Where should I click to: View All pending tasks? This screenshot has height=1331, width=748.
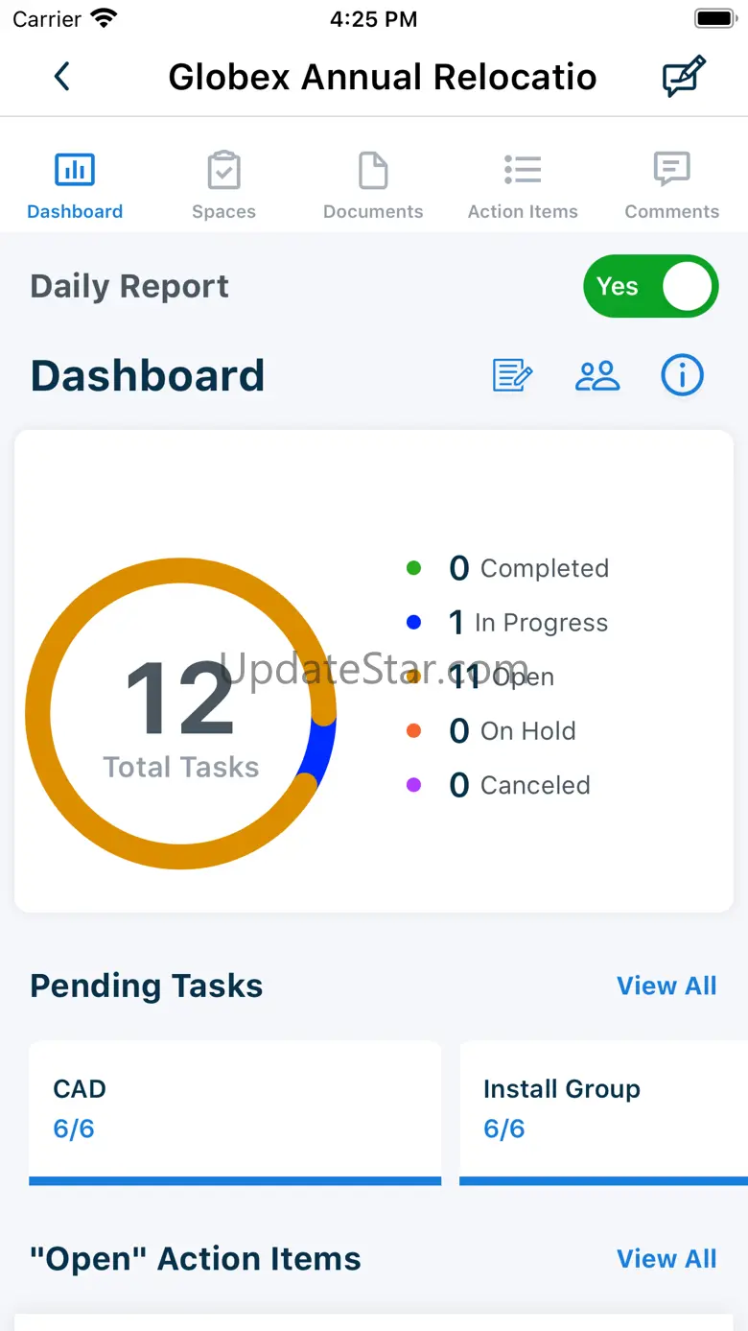click(x=666, y=986)
